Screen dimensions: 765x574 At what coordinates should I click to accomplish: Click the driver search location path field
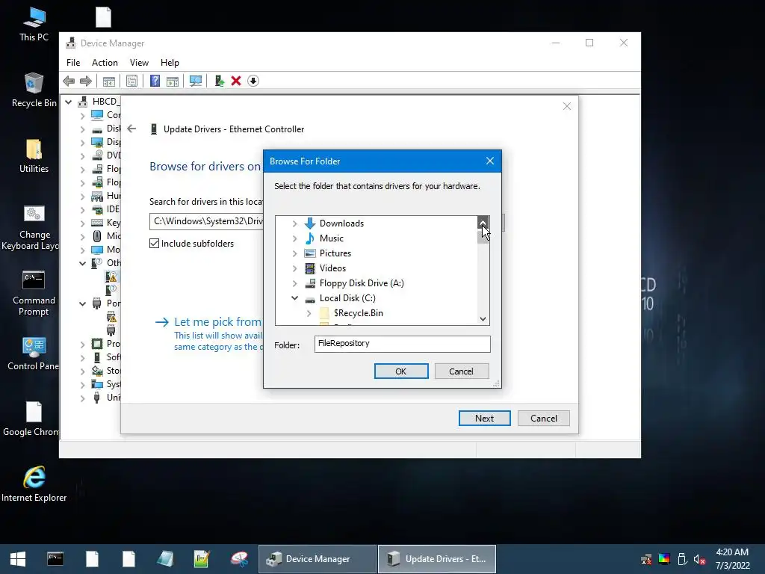tap(206, 221)
